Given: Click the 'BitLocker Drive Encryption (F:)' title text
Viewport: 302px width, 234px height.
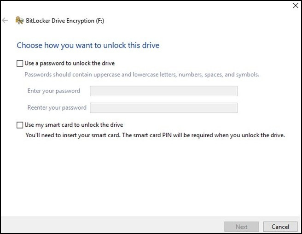Looking at the screenshot, I should point(65,21).
